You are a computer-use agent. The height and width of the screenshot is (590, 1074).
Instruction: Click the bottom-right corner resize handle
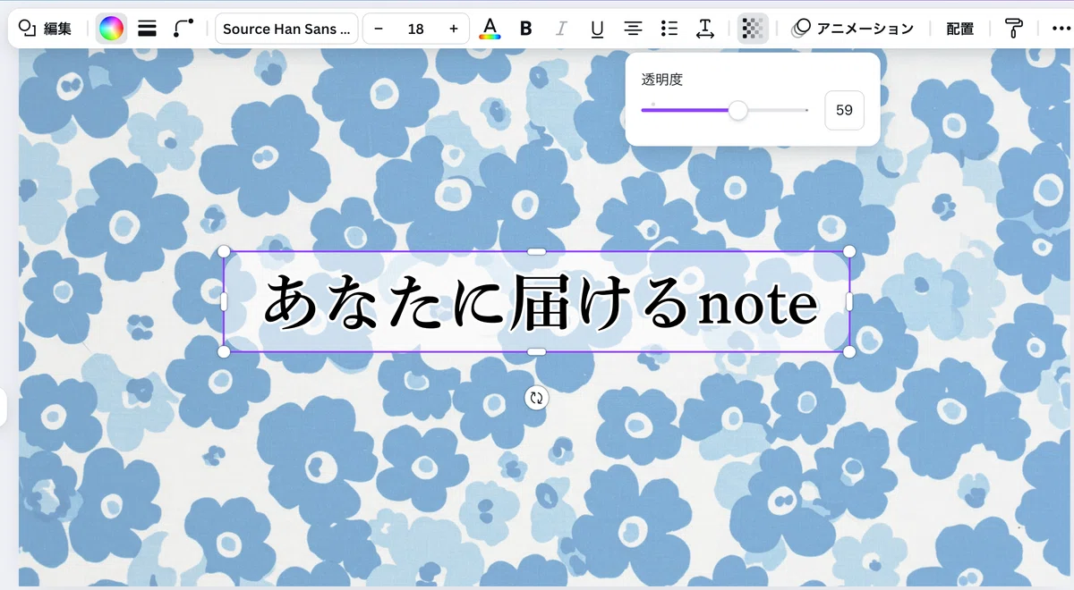(x=849, y=351)
